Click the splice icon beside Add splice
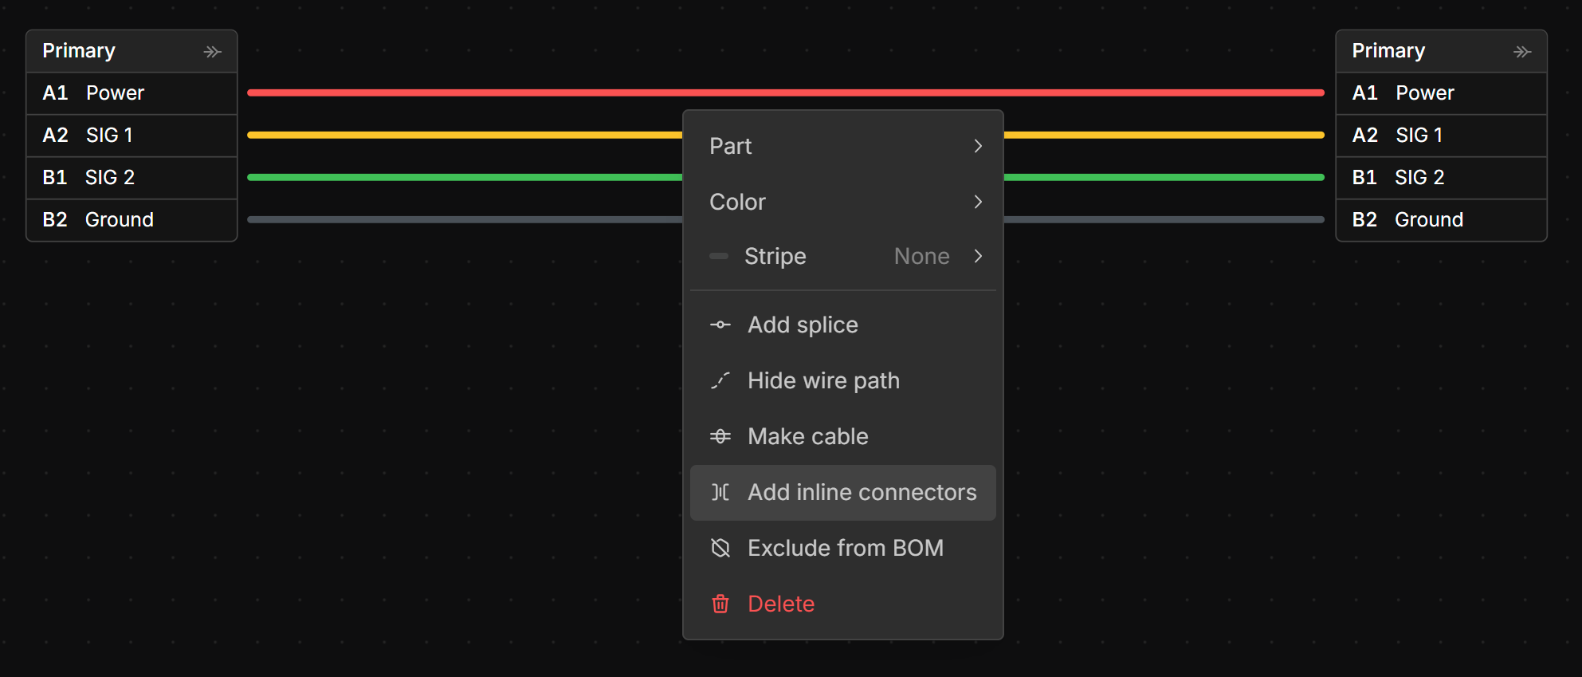Image resolution: width=1582 pixels, height=677 pixels. [x=720, y=325]
